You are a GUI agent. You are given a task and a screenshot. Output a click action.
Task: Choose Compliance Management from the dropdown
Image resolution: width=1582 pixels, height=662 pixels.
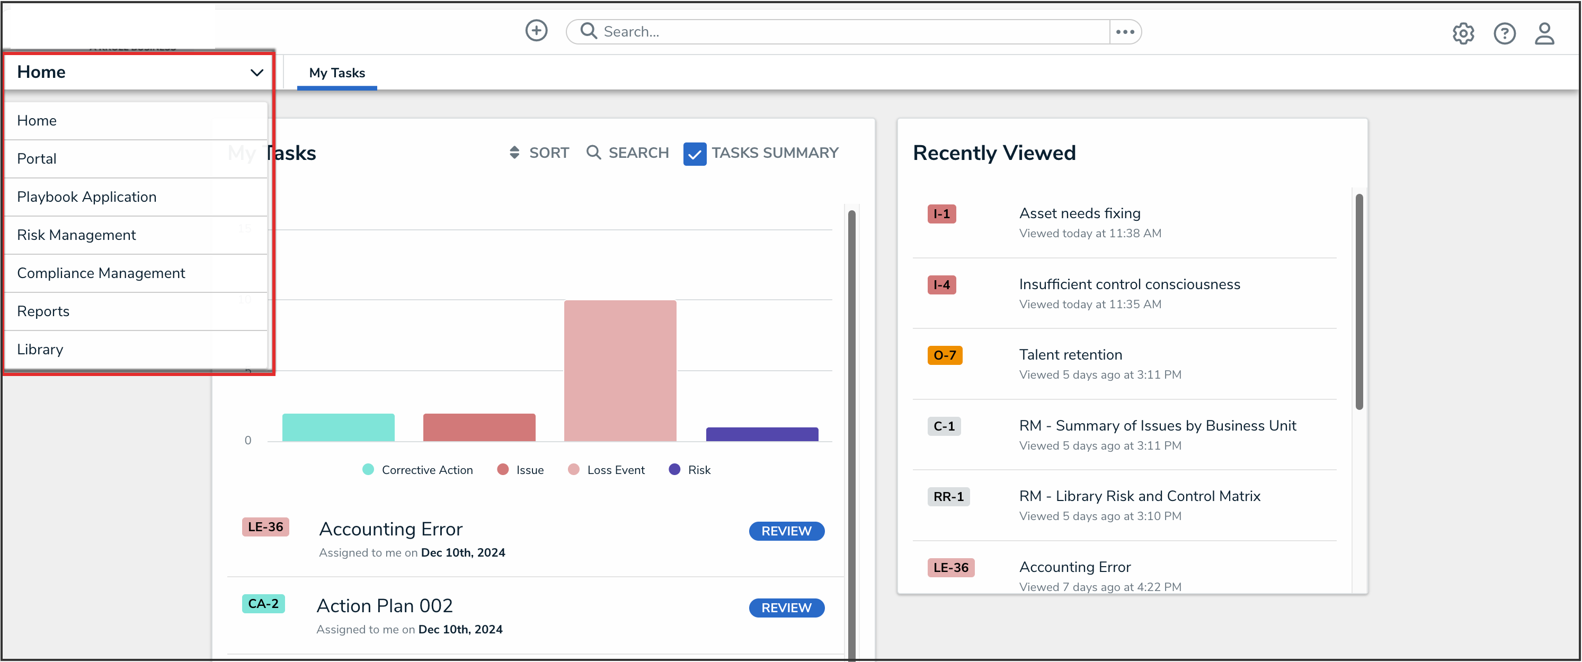(101, 273)
